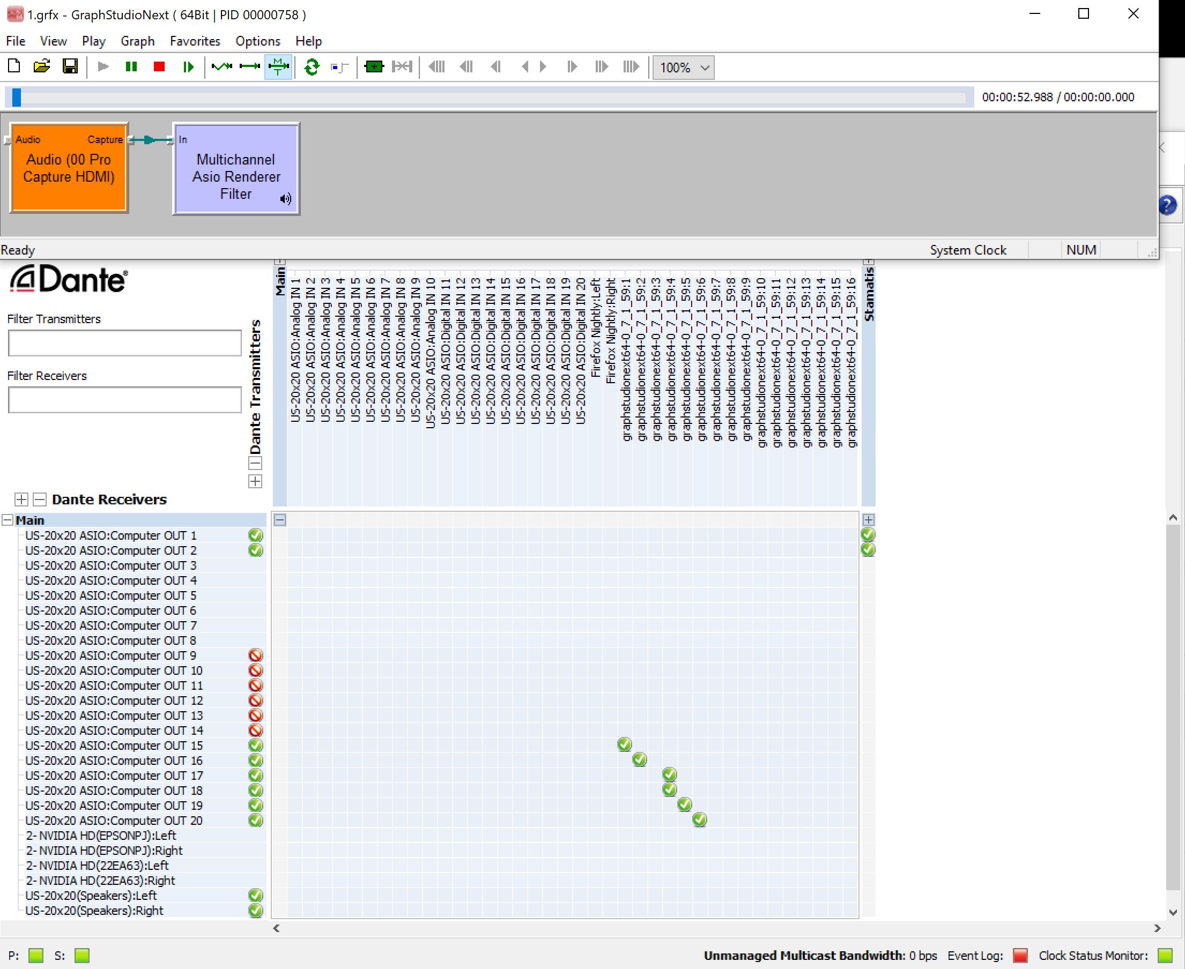Click the New graph document icon
The height and width of the screenshot is (969, 1185).
click(14, 67)
